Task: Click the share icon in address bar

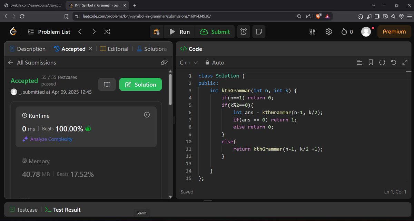Action: tap(308, 16)
